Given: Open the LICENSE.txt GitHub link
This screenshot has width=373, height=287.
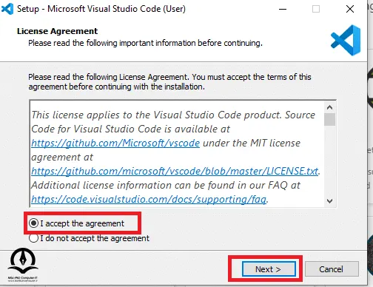Looking at the screenshot, I should tap(175, 171).
